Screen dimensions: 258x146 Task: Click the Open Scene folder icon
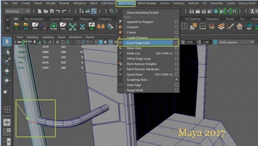point(46,11)
